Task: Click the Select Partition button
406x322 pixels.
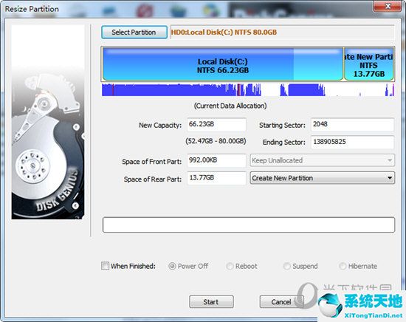Action: point(134,32)
